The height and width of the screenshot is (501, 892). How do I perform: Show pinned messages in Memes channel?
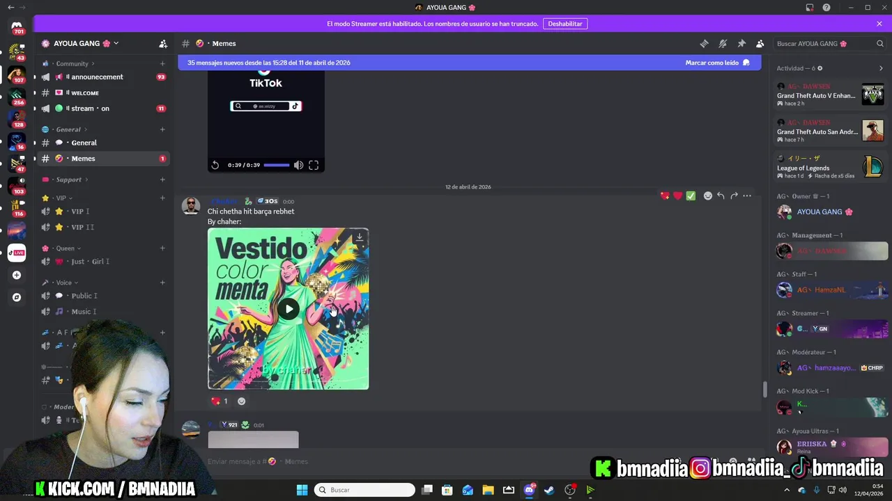741,43
